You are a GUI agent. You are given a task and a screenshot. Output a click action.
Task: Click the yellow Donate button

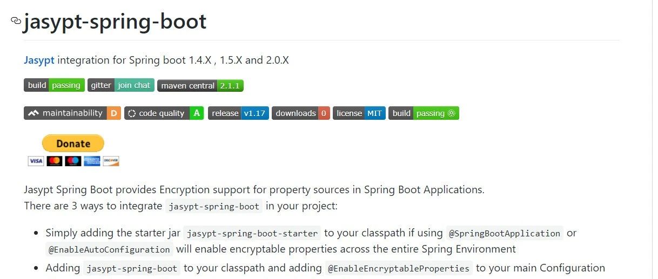[73, 144]
